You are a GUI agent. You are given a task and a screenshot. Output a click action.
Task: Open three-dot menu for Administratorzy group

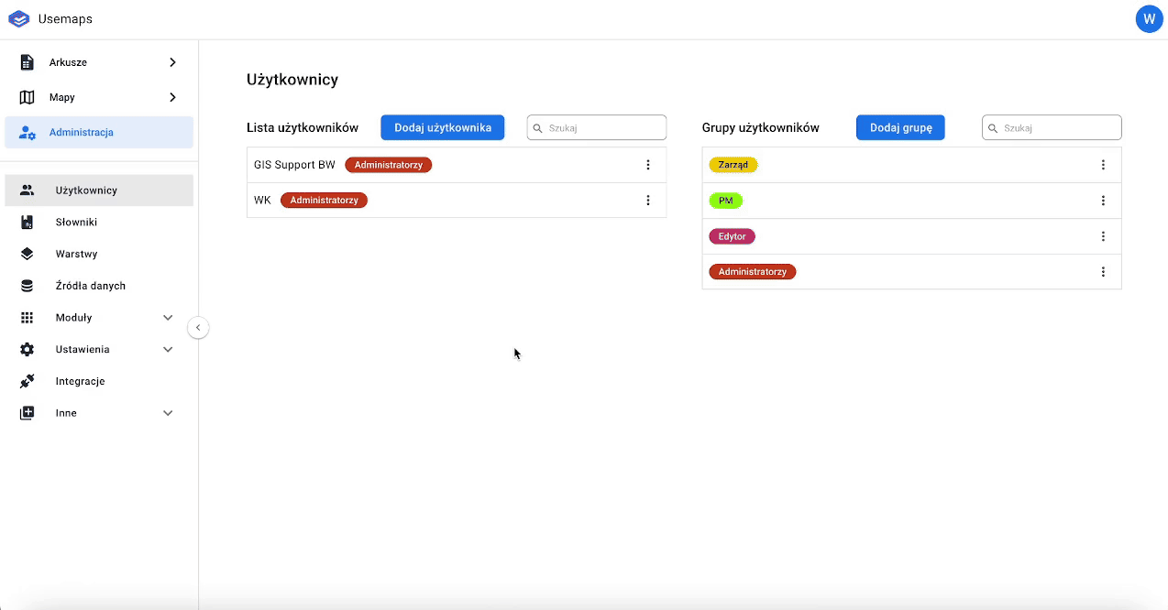(1103, 272)
